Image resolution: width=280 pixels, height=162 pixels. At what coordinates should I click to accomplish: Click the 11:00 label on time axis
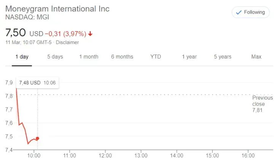click(x=70, y=155)
